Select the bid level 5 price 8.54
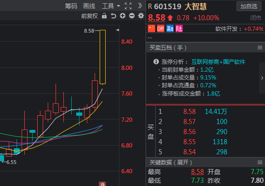 [190, 152]
